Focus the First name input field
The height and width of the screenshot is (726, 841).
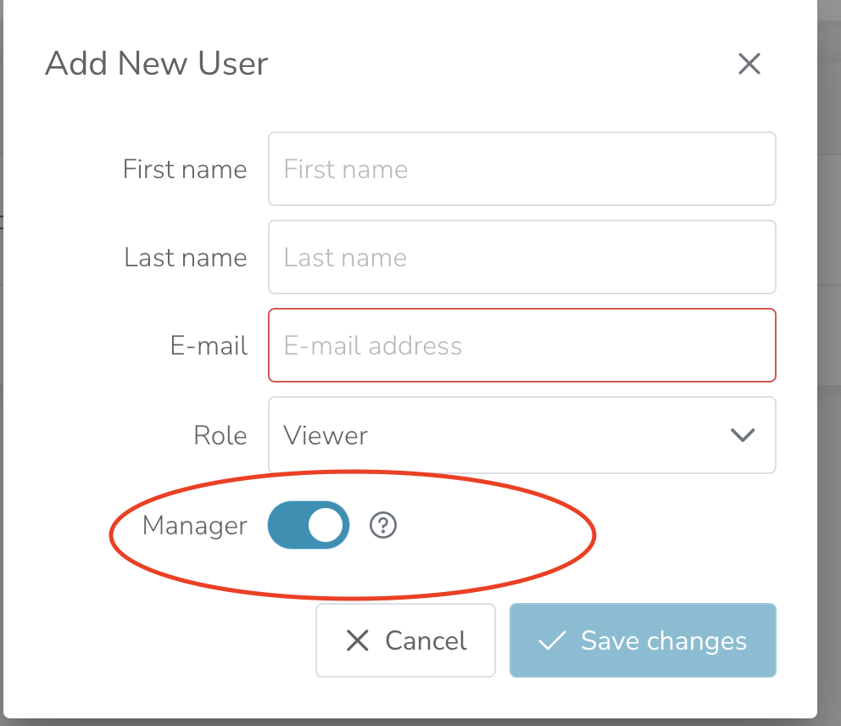point(521,169)
